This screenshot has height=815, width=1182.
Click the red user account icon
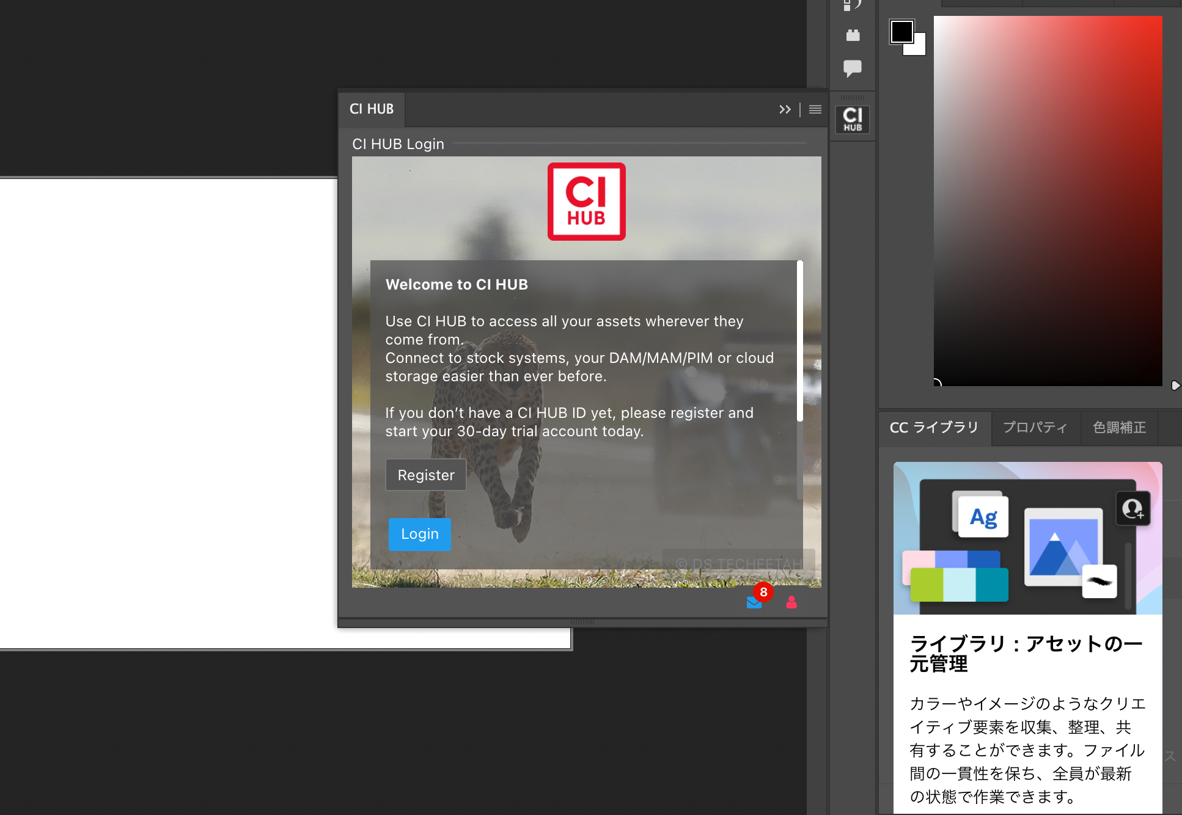[x=791, y=602]
